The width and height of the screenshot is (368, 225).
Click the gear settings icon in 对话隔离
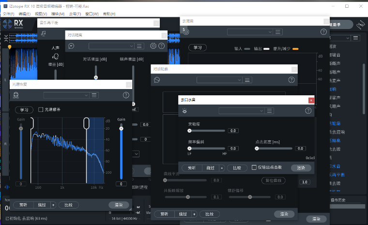(x=153, y=46)
